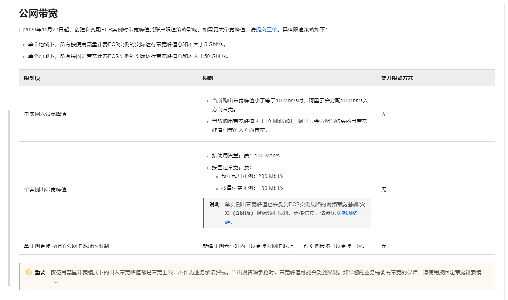Click the 包年包月实例：200 Mbit/s item
Screen dimensions: 508x300
[x=252, y=177]
